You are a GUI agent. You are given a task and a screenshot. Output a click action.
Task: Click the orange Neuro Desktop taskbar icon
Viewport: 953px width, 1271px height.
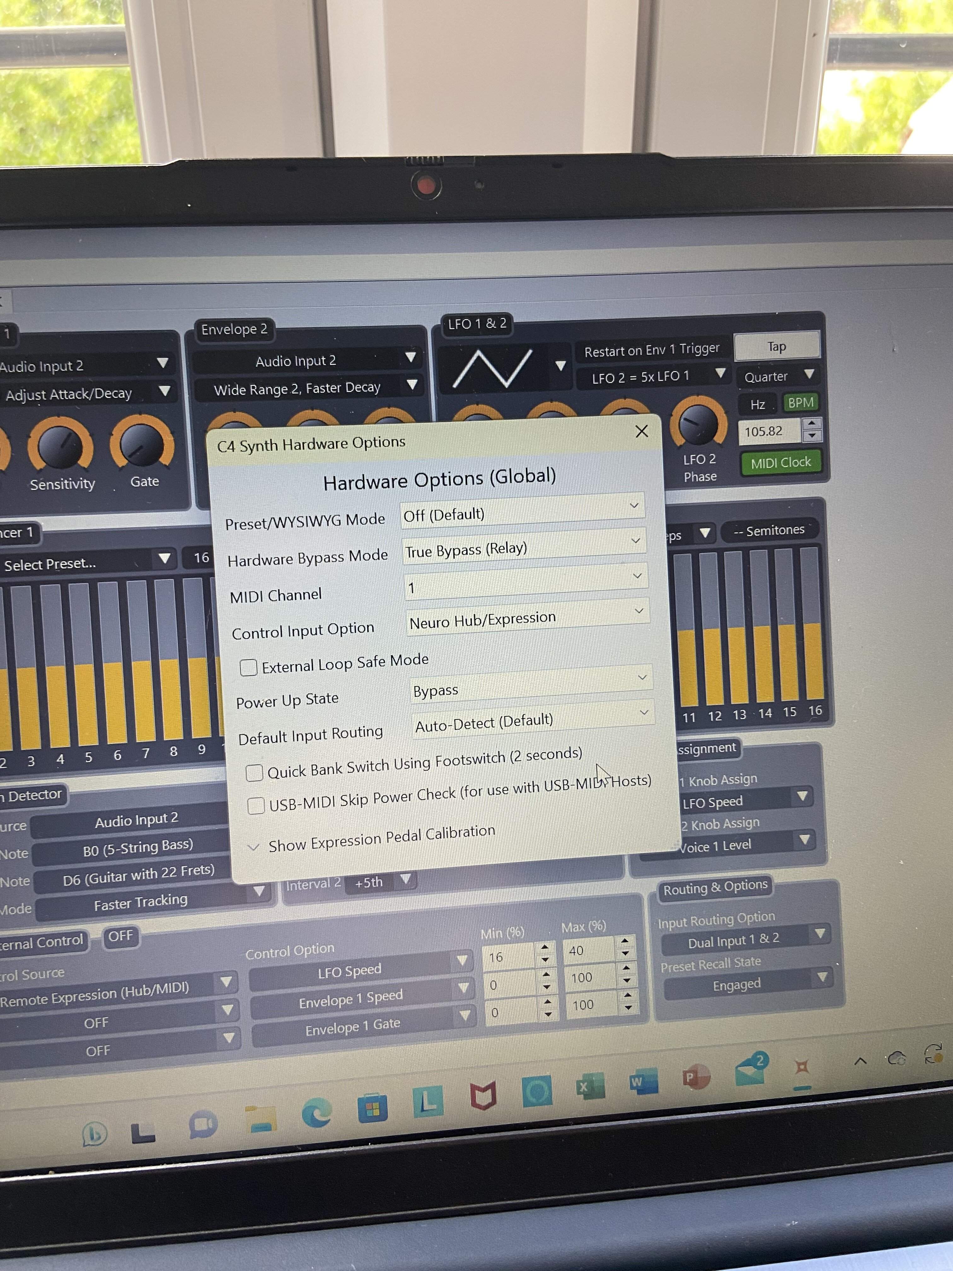802,1067
